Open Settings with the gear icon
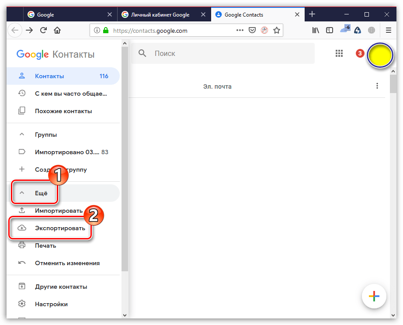This screenshot has height=325, width=403. click(x=22, y=304)
